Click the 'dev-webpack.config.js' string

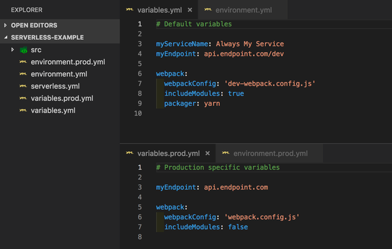(x=269, y=84)
